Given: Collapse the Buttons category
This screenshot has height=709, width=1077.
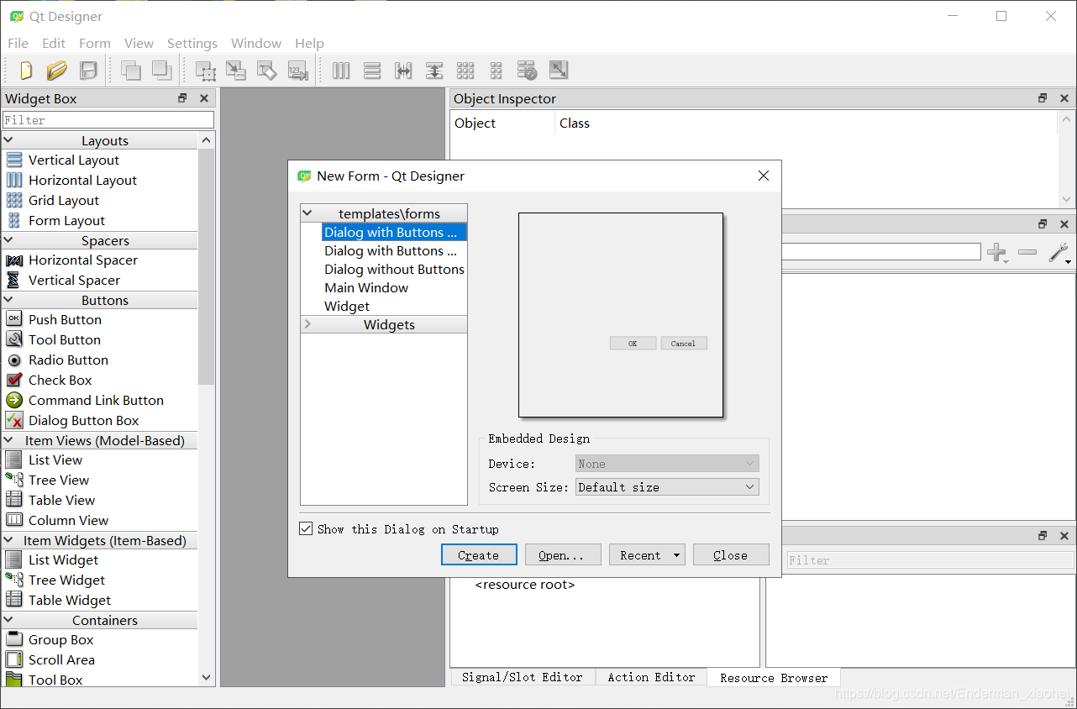Looking at the screenshot, I should point(9,300).
